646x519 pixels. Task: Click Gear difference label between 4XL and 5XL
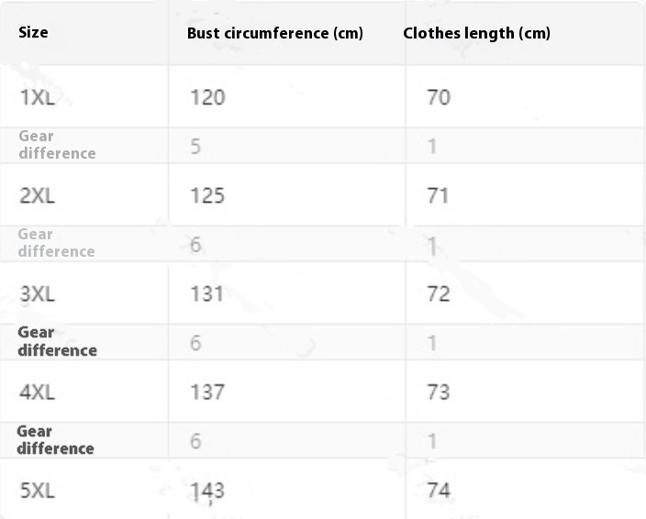55,440
